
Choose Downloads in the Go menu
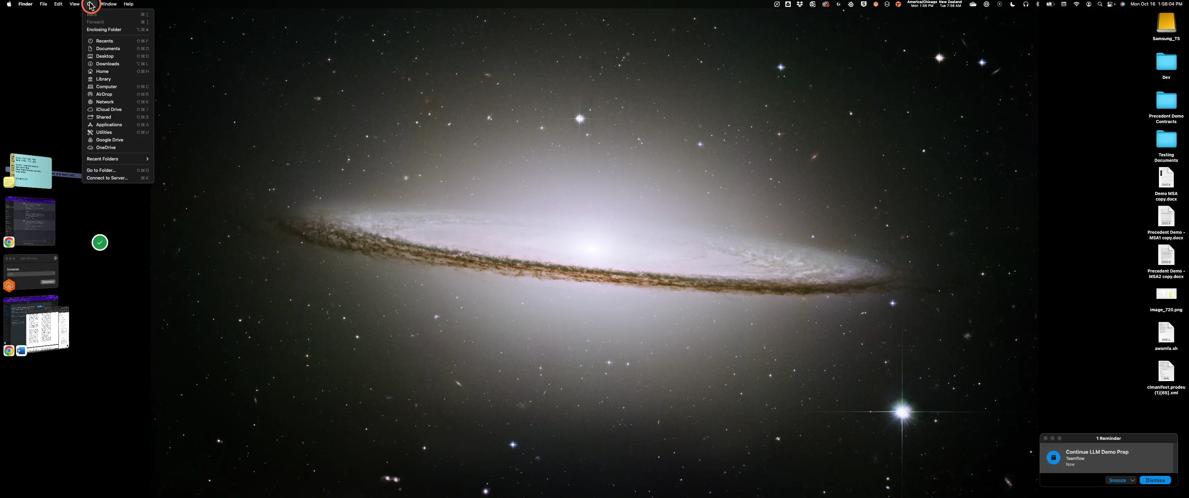pos(118,64)
